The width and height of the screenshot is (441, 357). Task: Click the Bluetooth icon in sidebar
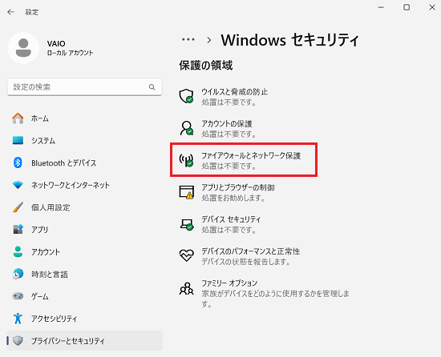pyautogui.click(x=18, y=162)
